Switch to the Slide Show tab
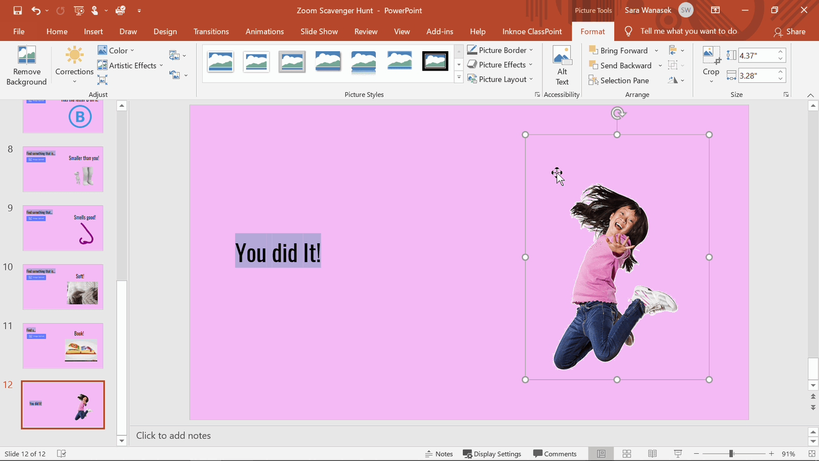Viewport: 819px width, 461px height. [x=318, y=31]
